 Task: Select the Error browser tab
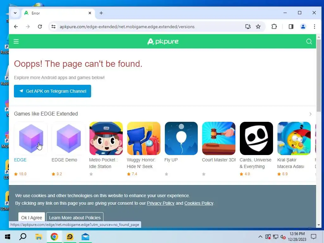(x=58, y=13)
